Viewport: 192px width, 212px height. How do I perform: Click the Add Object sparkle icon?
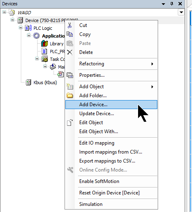coord(70,87)
